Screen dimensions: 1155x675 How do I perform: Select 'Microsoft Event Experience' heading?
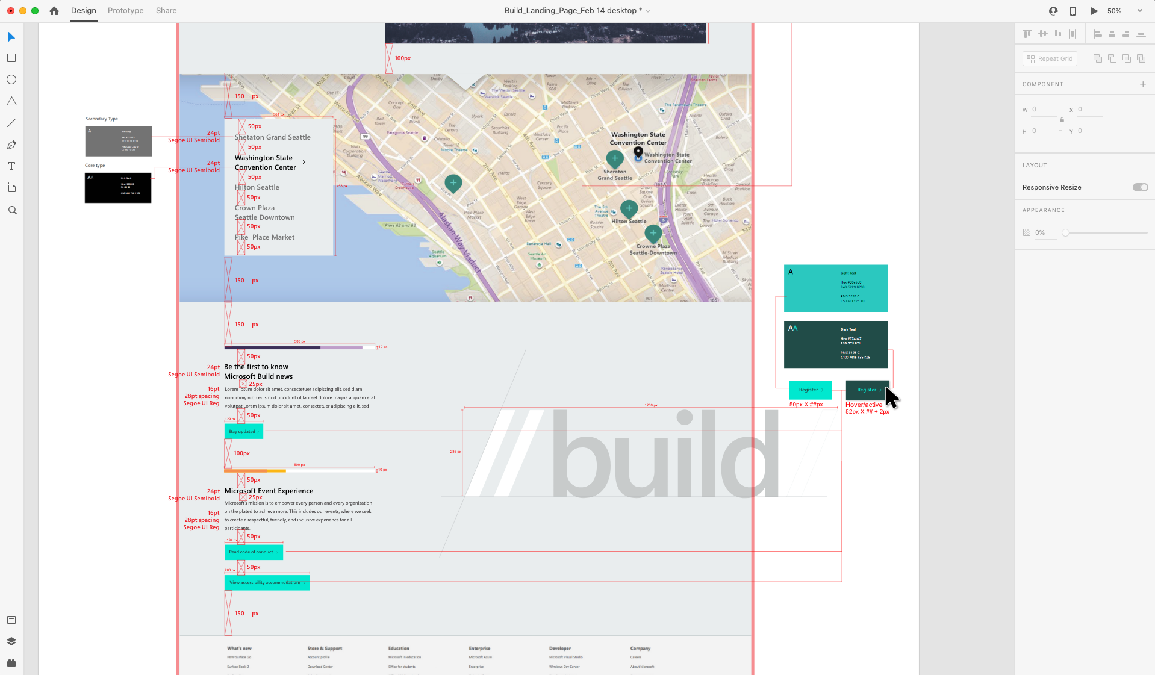click(x=269, y=491)
